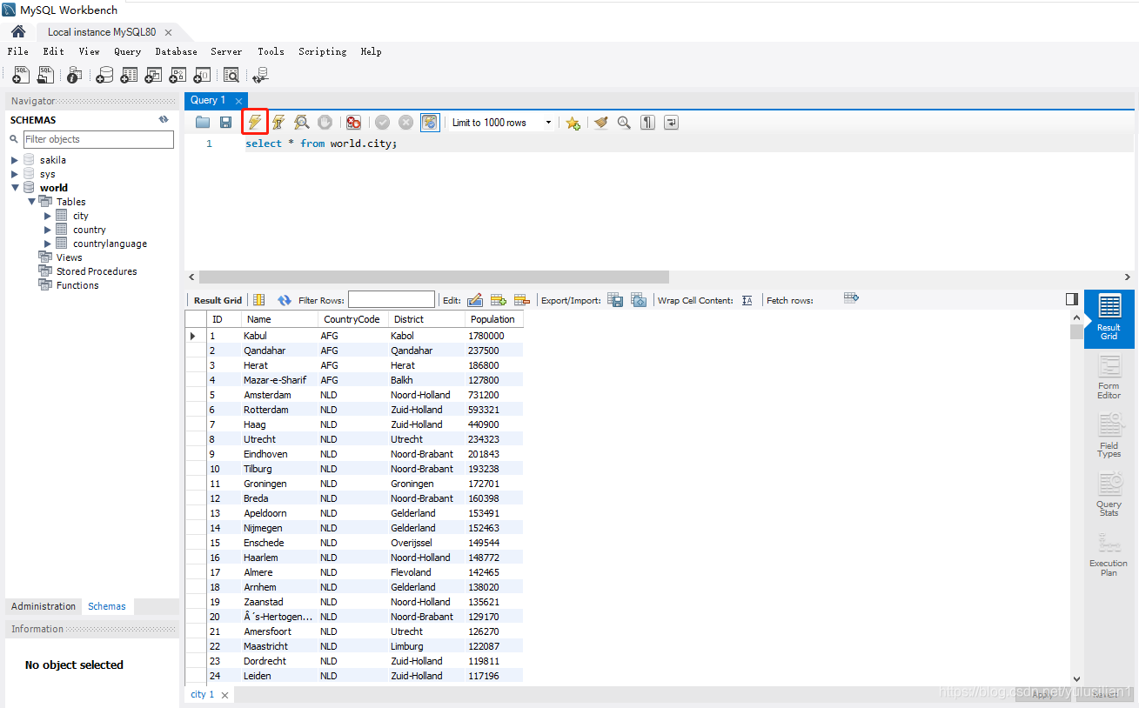This screenshot has height=708, width=1139.
Task: Delete selected rows icon
Action: (522, 300)
